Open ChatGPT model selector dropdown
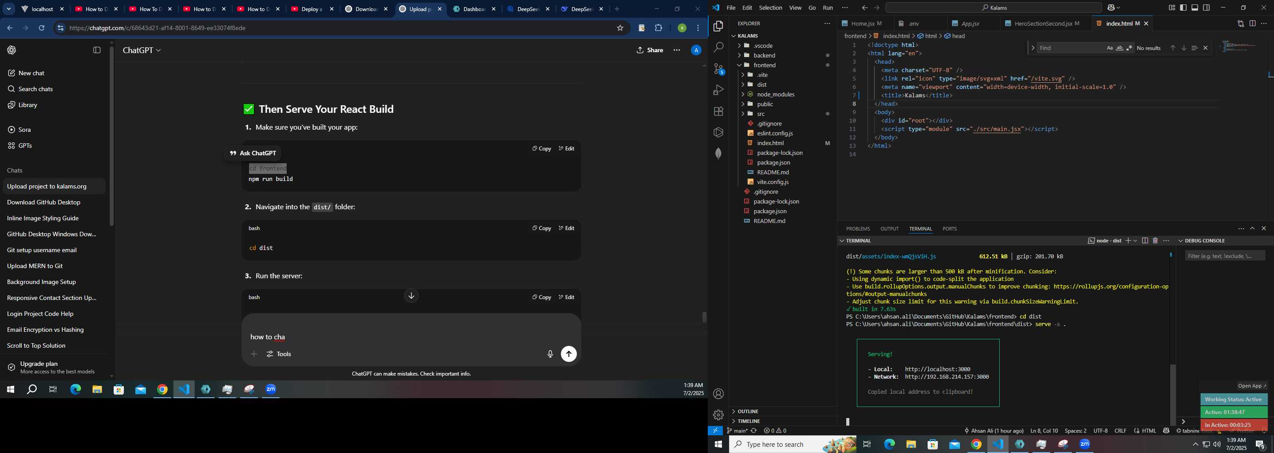 coord(142,50)
